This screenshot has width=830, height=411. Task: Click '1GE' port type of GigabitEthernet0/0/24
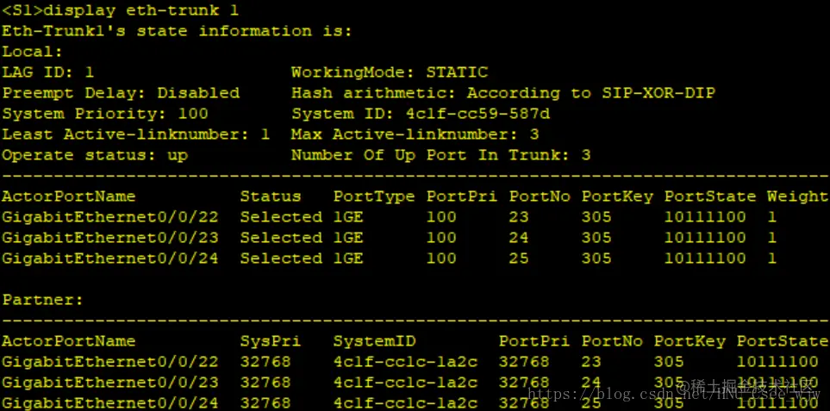(x=348, y=258)
